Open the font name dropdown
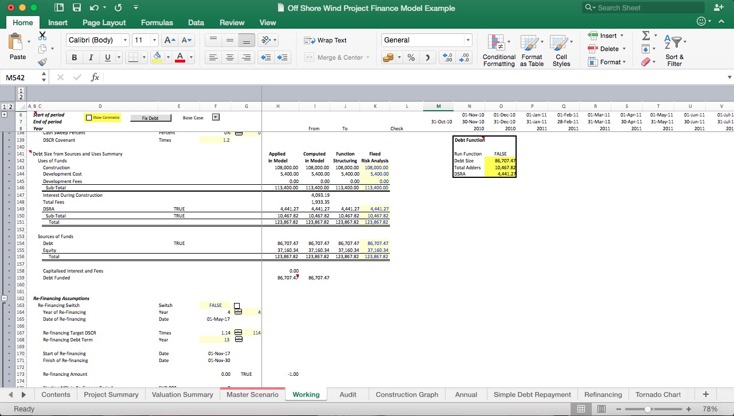Viewport: 734px width, 416px height. click(125, 40)
